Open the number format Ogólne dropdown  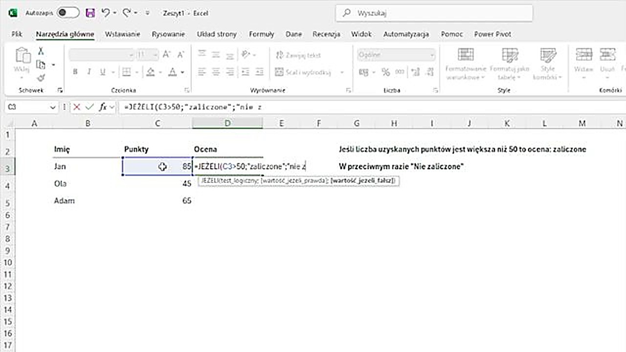(431, 55)
